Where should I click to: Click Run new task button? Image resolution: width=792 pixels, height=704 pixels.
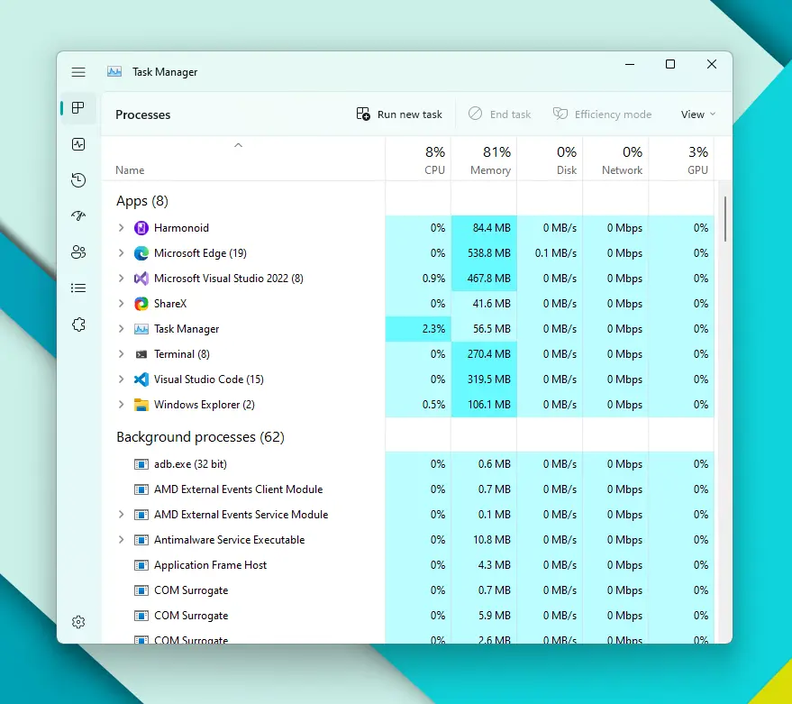click(400, 114)
